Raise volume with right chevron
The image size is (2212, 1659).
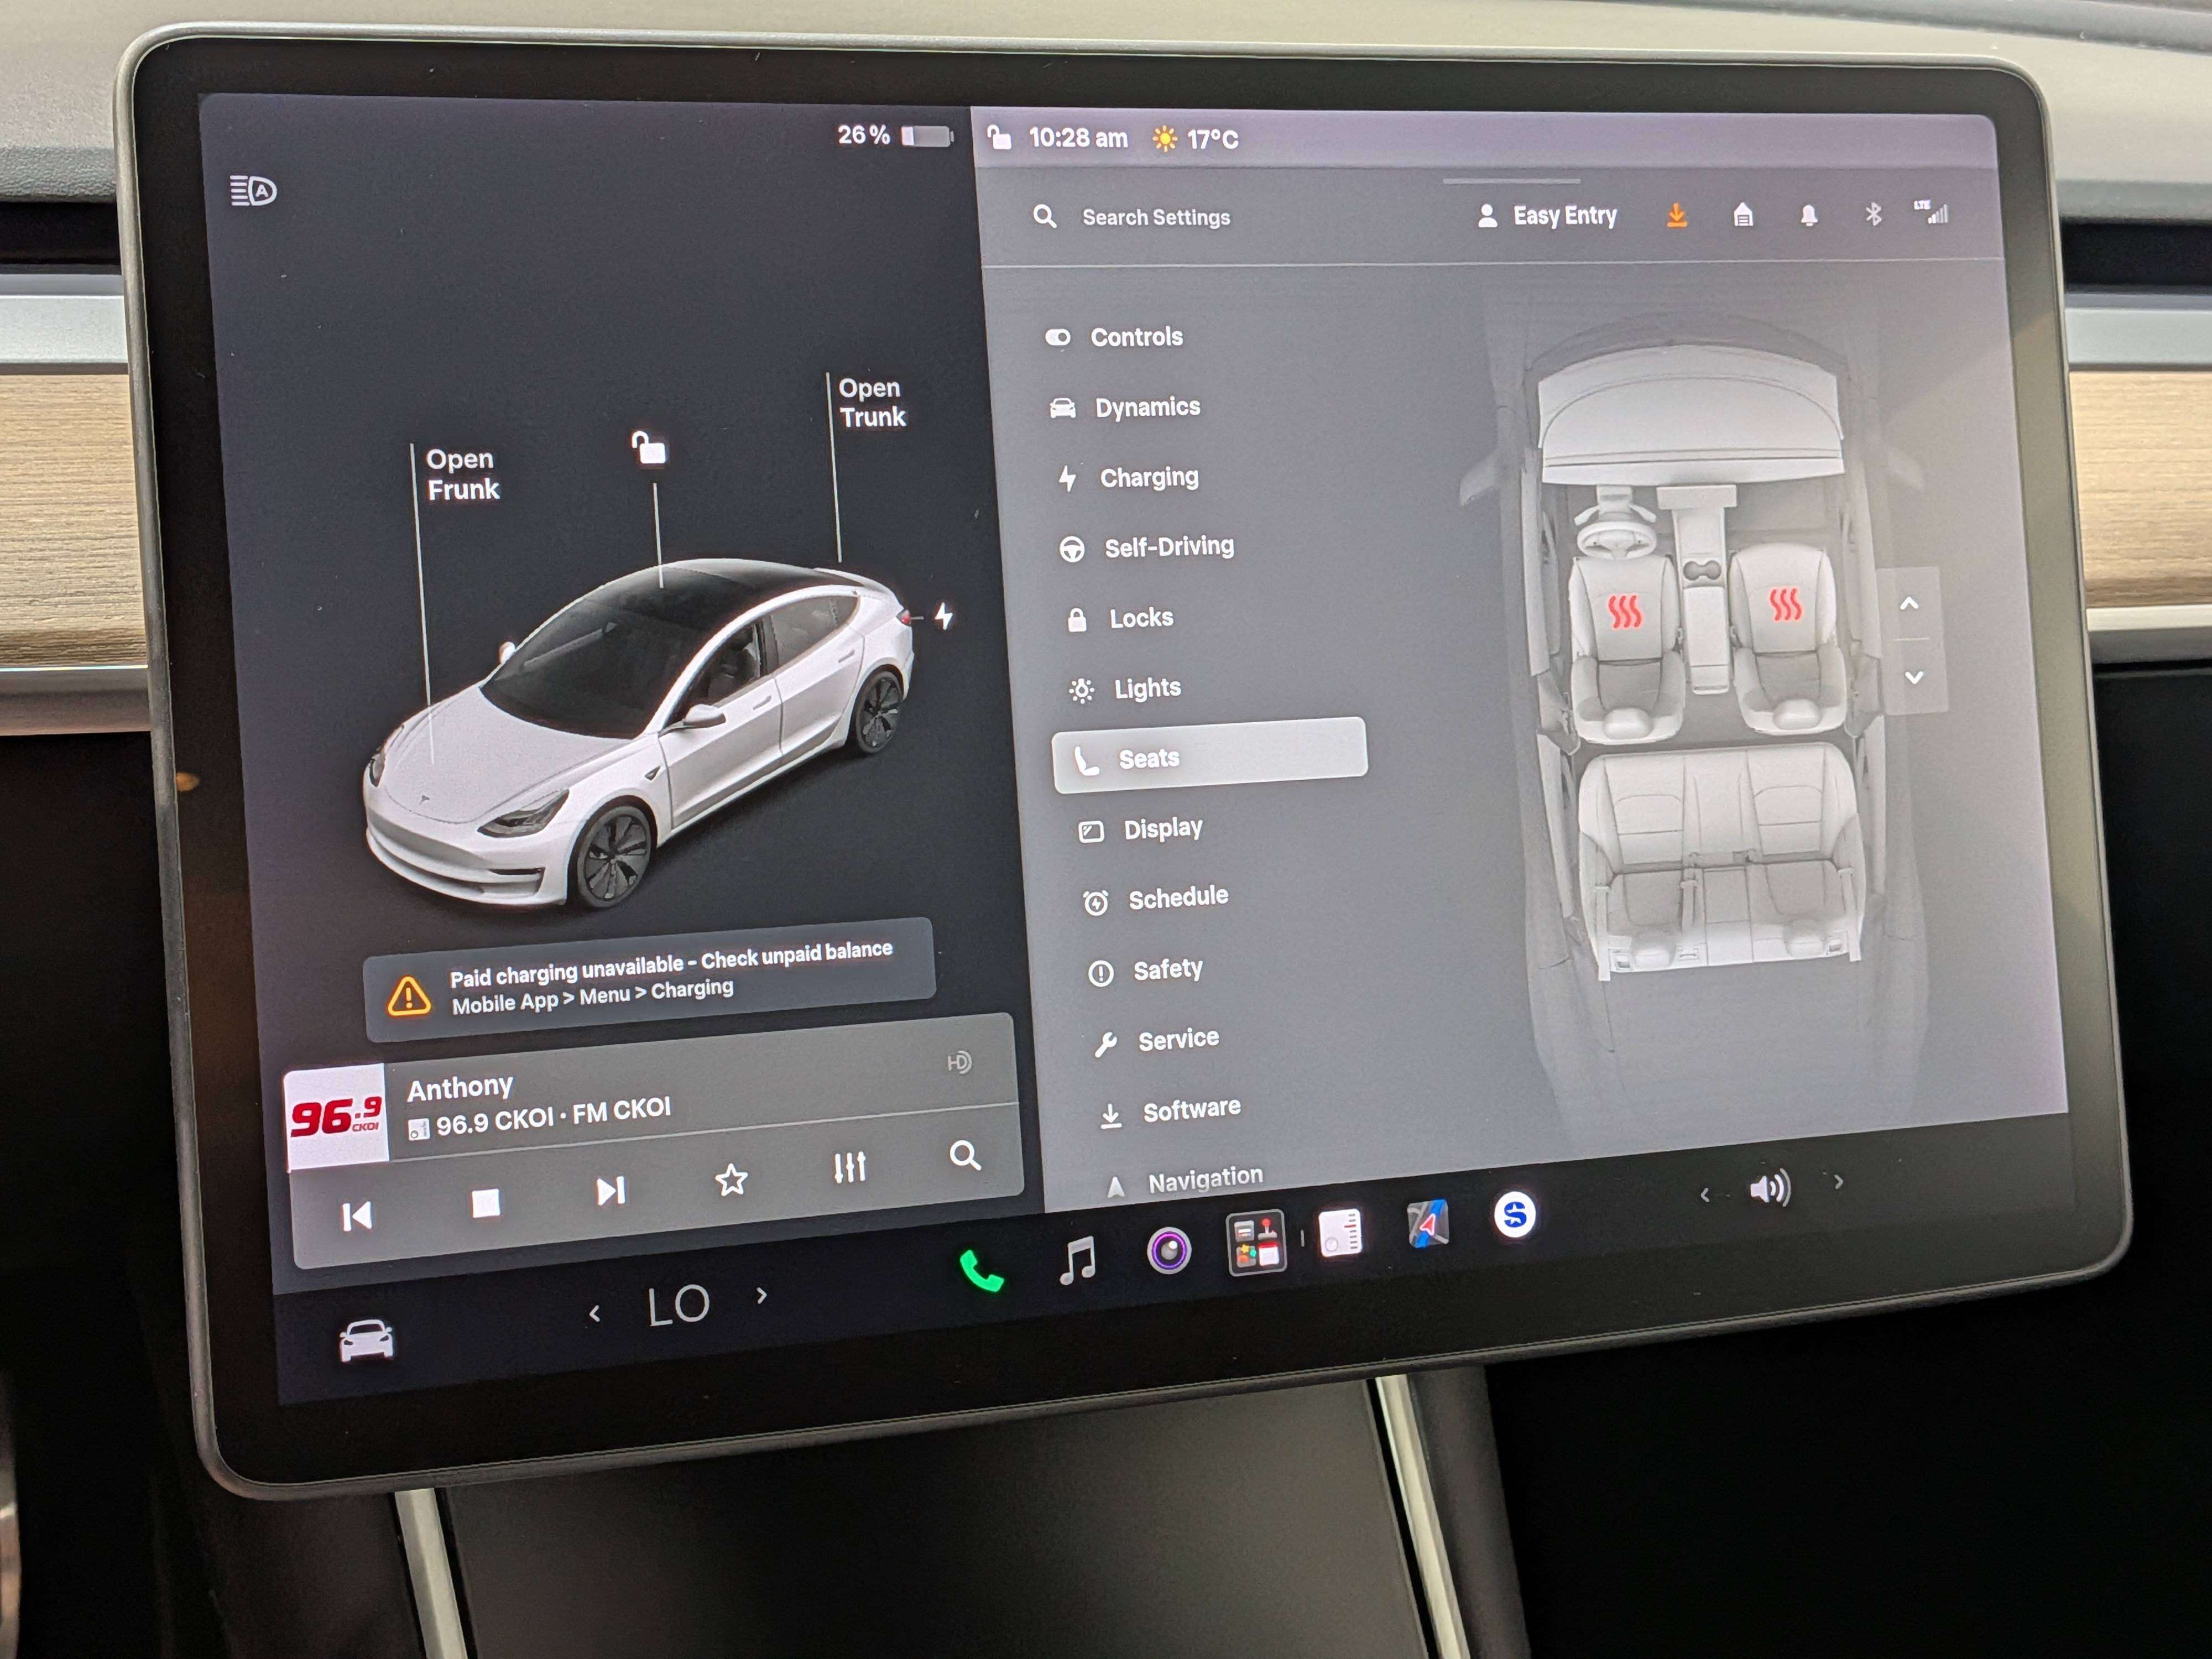click(1838, 1182)
